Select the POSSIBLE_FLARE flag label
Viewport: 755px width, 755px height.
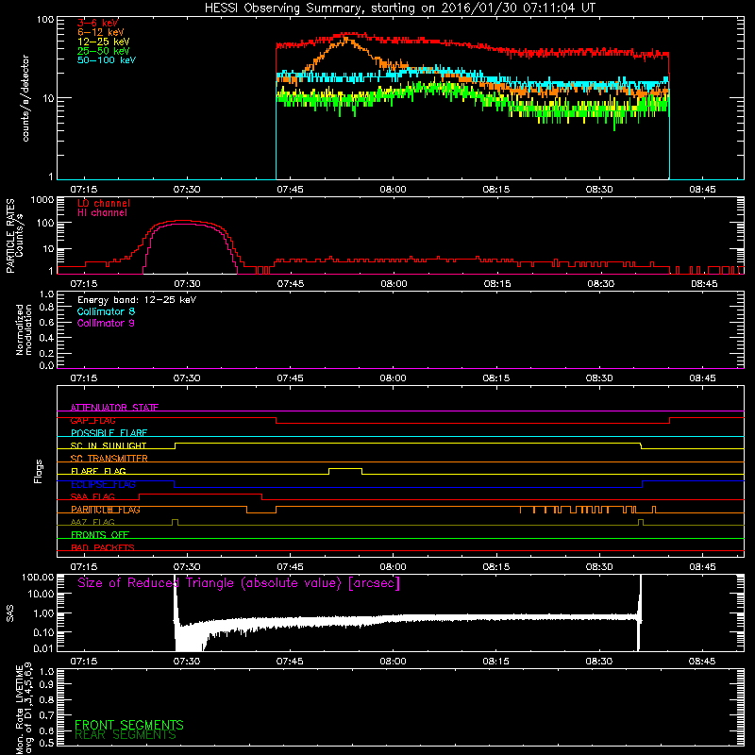tap(109, 433)
